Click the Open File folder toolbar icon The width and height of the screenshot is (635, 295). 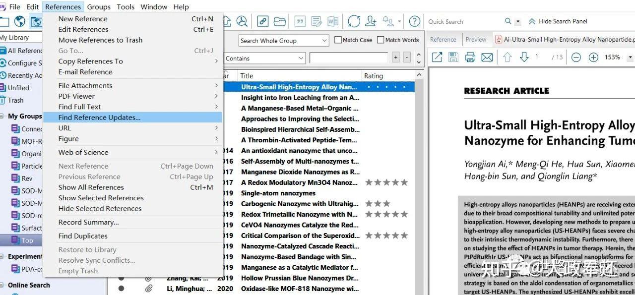(280, 21)
